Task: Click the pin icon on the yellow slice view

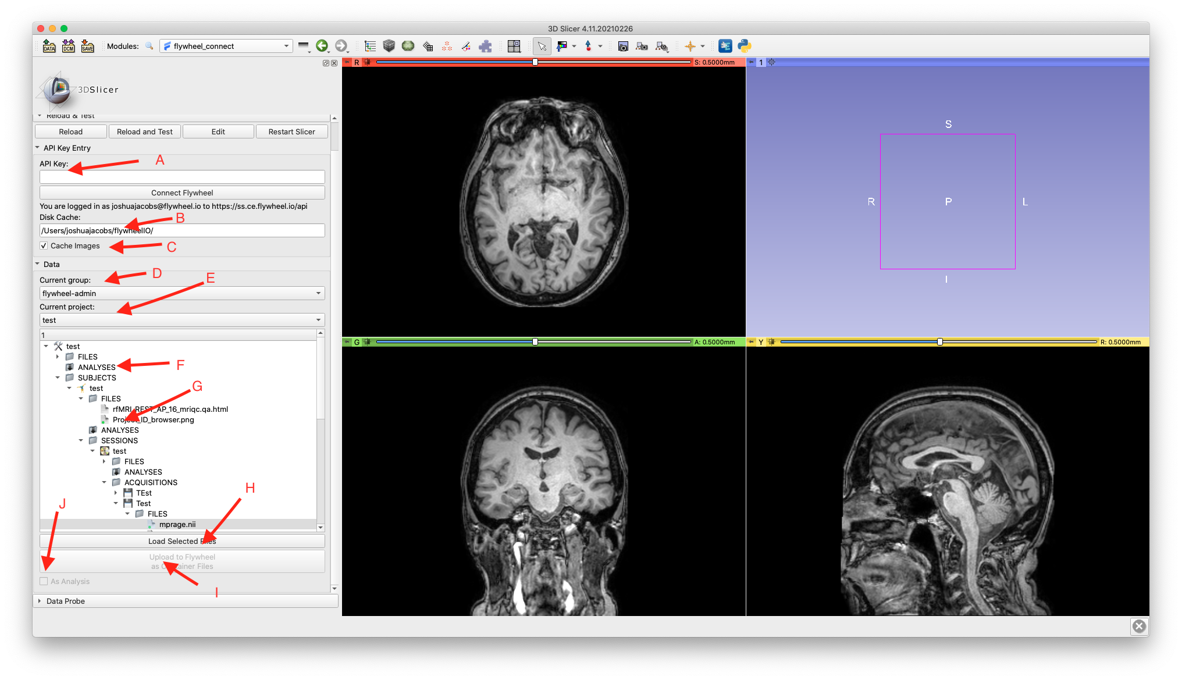Action: (x=751, y=342)
